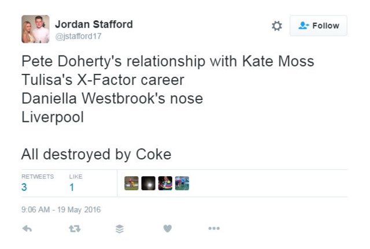
Task: Click the "All destroyed by Coke" tweet line
Action: coord(96,154)
